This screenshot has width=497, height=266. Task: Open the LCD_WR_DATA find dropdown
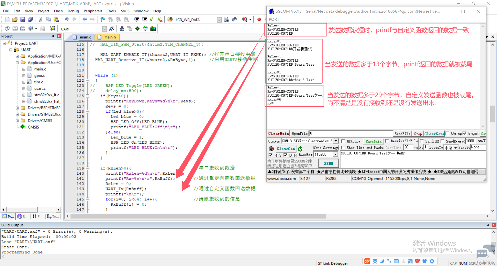click(x=219, y=20)
